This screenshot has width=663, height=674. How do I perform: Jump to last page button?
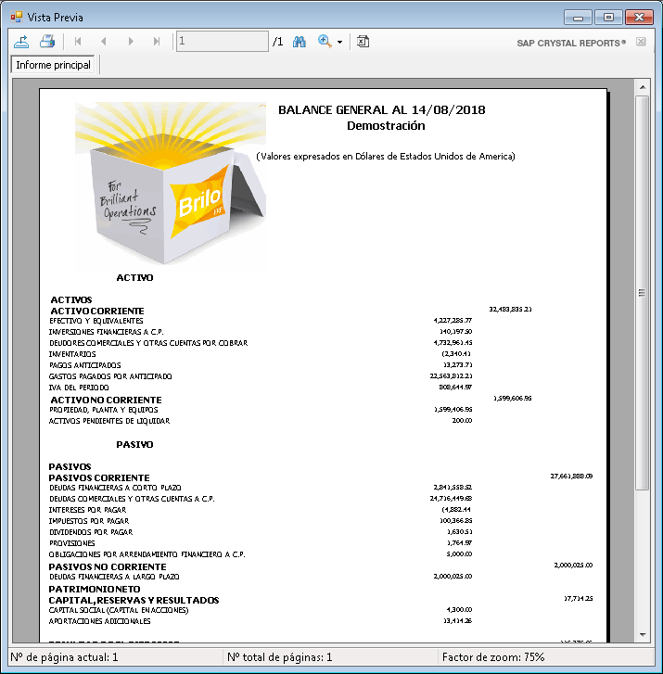(x=157, y=42)
